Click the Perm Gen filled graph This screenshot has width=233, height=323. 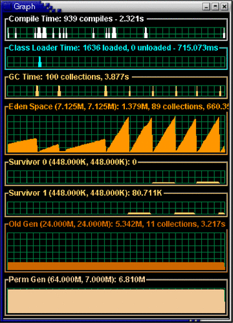(x=116, y=301)
